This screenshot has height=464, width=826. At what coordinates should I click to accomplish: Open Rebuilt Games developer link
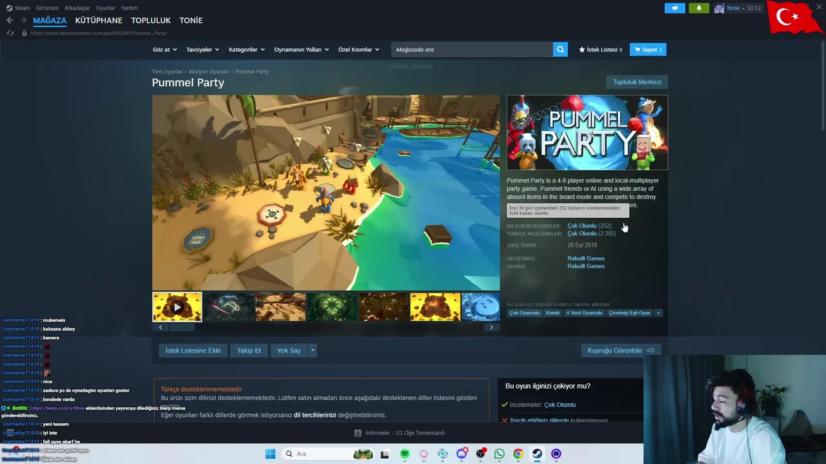[586, 258]
